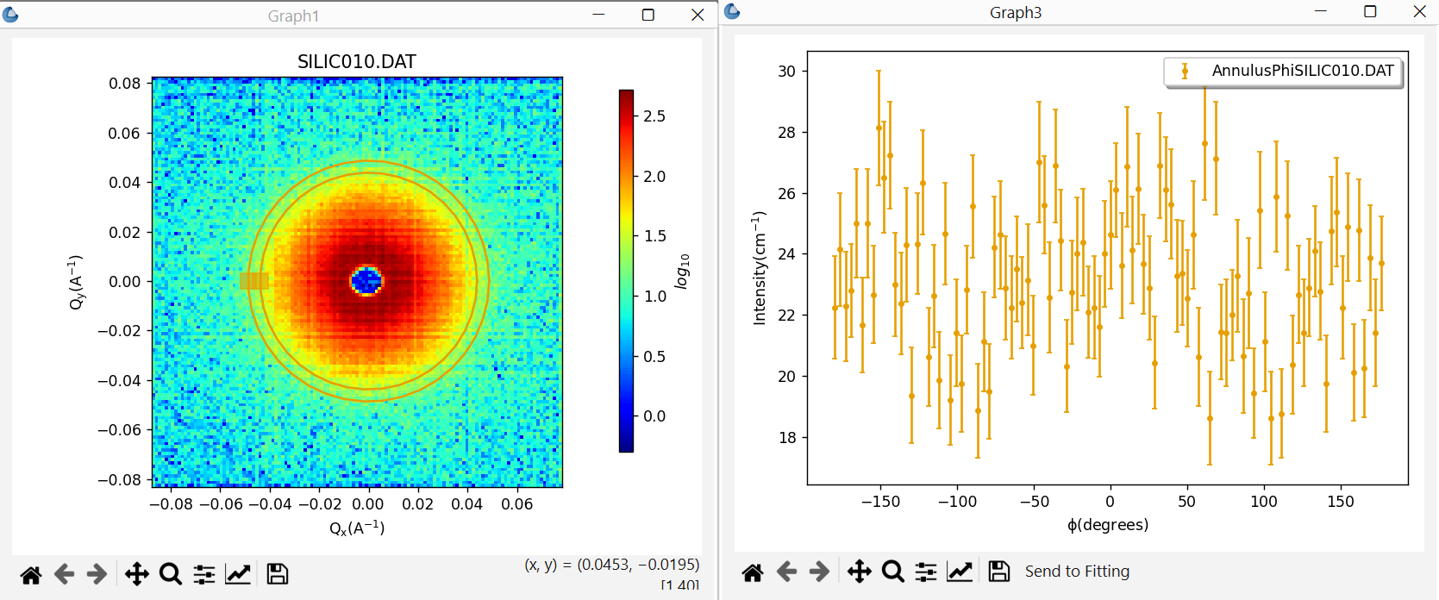1439x600 pixels.
Task: Click the ϕ(degrees) axis label in Graph3
Action: tap(1108, 525)
